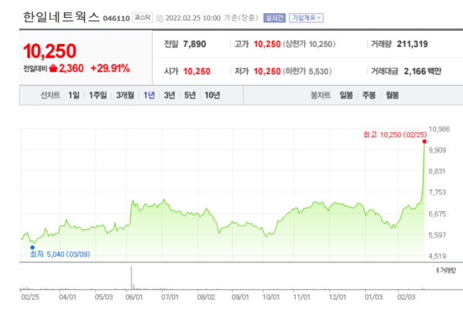Switch to the 3년 chart range

pos(170,96)
